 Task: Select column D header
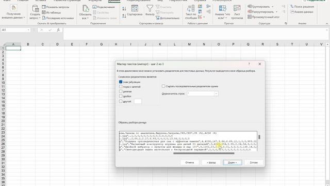coord(57,44)
